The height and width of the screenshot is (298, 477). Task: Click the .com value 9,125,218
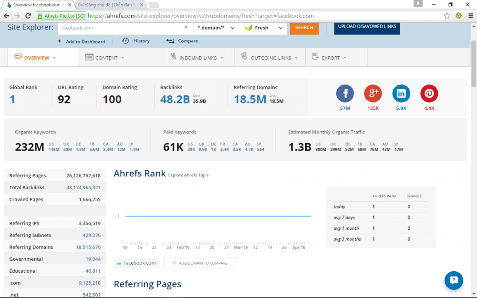coord(90,283)
